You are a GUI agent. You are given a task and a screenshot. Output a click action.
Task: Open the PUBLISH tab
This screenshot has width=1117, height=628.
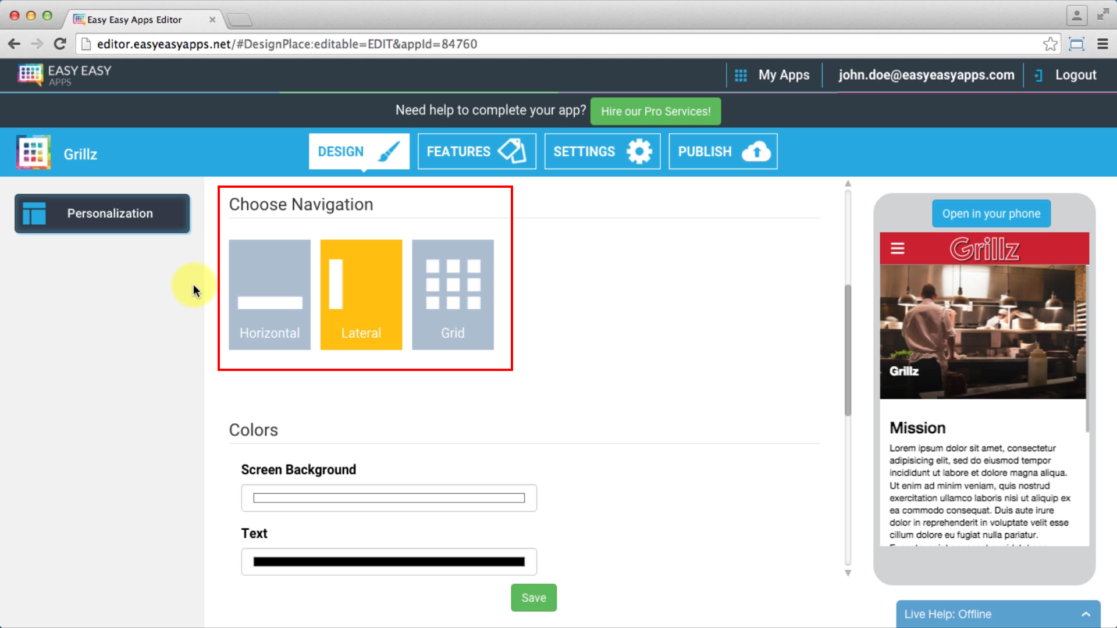(x=723, y=152)
